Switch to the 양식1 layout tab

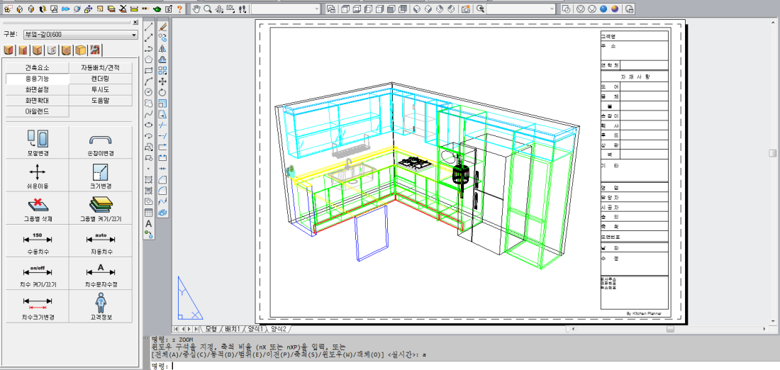pos(255,329)
